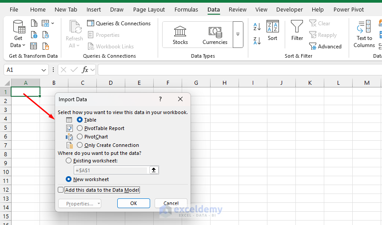Close the Import Data dialog
The width and height of the screenshot is (382, 225).
[180, 99]
